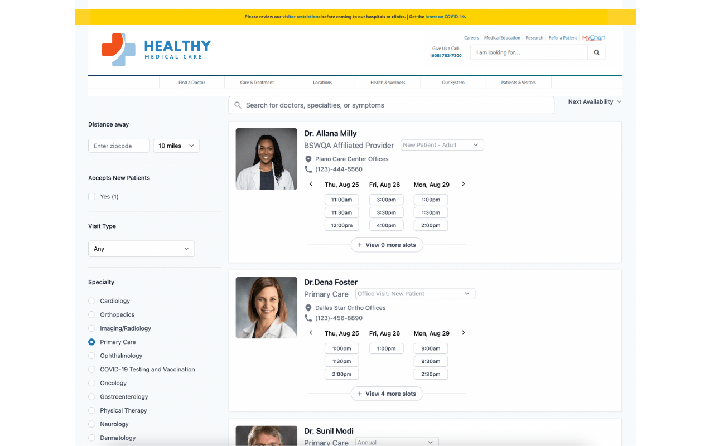The height and width of the screenshot is (446, 714).
Task: Select the Oncology specialty
Action: (91, 383)
